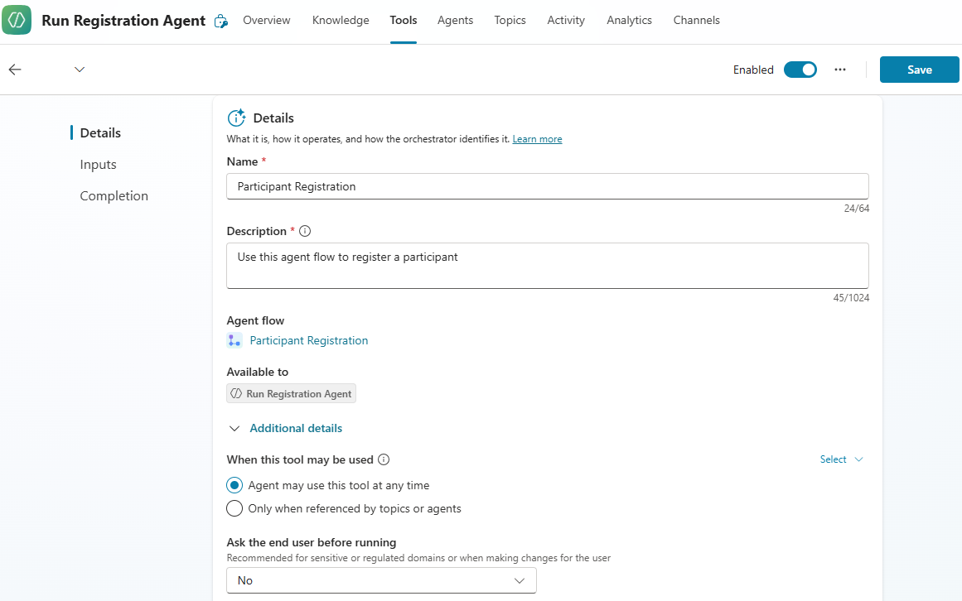This screenshot has width=962, height=601.
Task: Click the info icon next to tool usage
Action: coord(384,459)
